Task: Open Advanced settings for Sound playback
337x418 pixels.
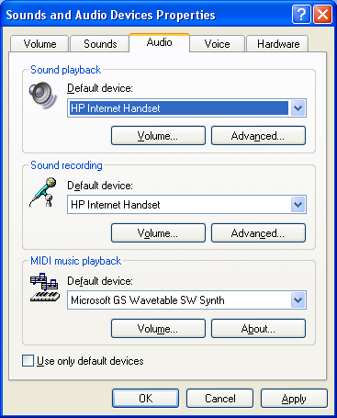Action: pos(258,135)
